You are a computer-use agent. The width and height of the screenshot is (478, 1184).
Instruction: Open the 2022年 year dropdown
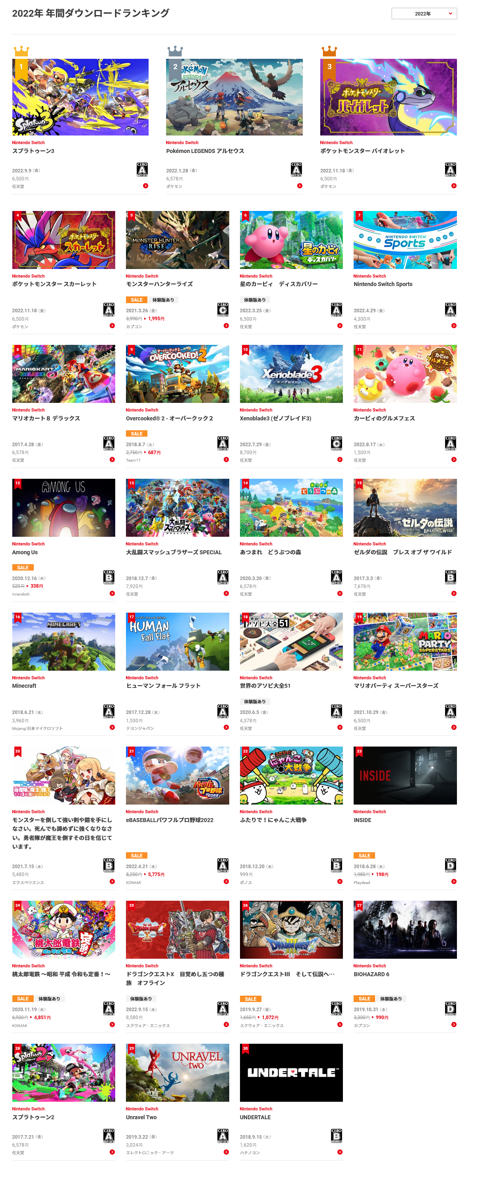[424, 14]
